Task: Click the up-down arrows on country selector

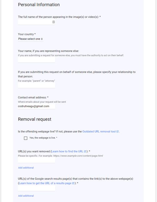Action: point(42,39)
